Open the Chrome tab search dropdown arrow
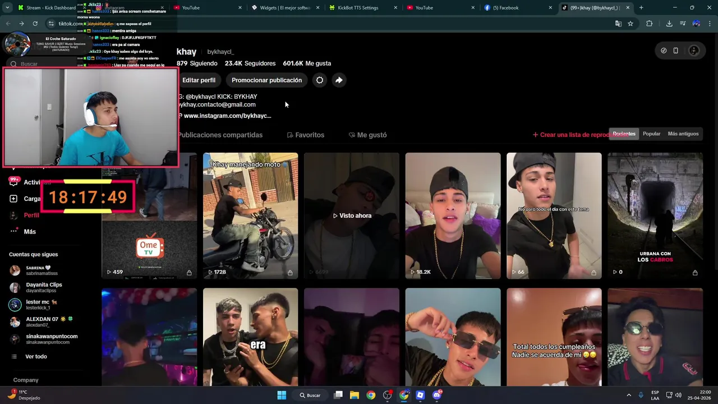Screen dimensions: 718x404 point(7,8)
